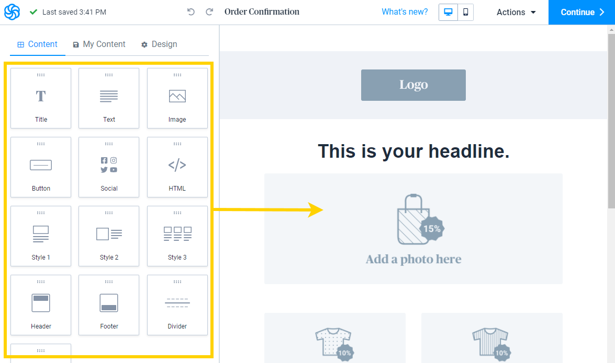Screen dimensions: 615x363
Task: Choose the Button content block
Action: (x=41, y=167)
